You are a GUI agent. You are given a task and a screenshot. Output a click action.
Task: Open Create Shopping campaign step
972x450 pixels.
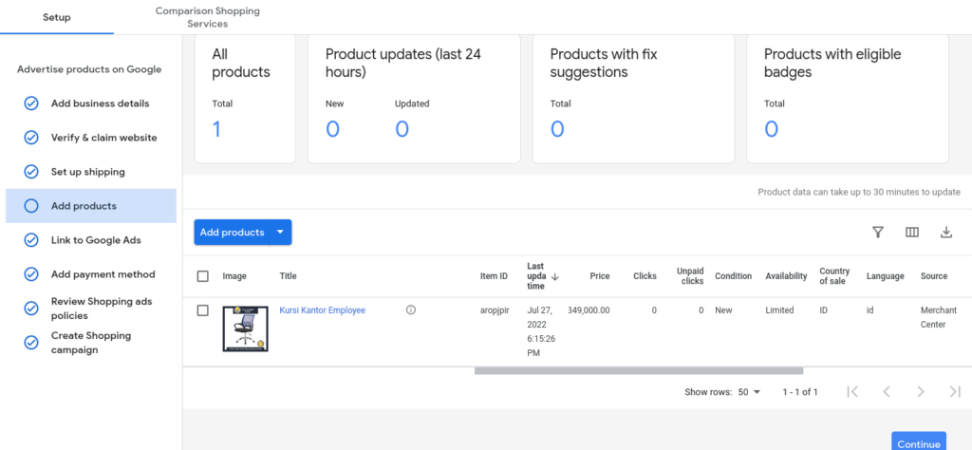91,342
